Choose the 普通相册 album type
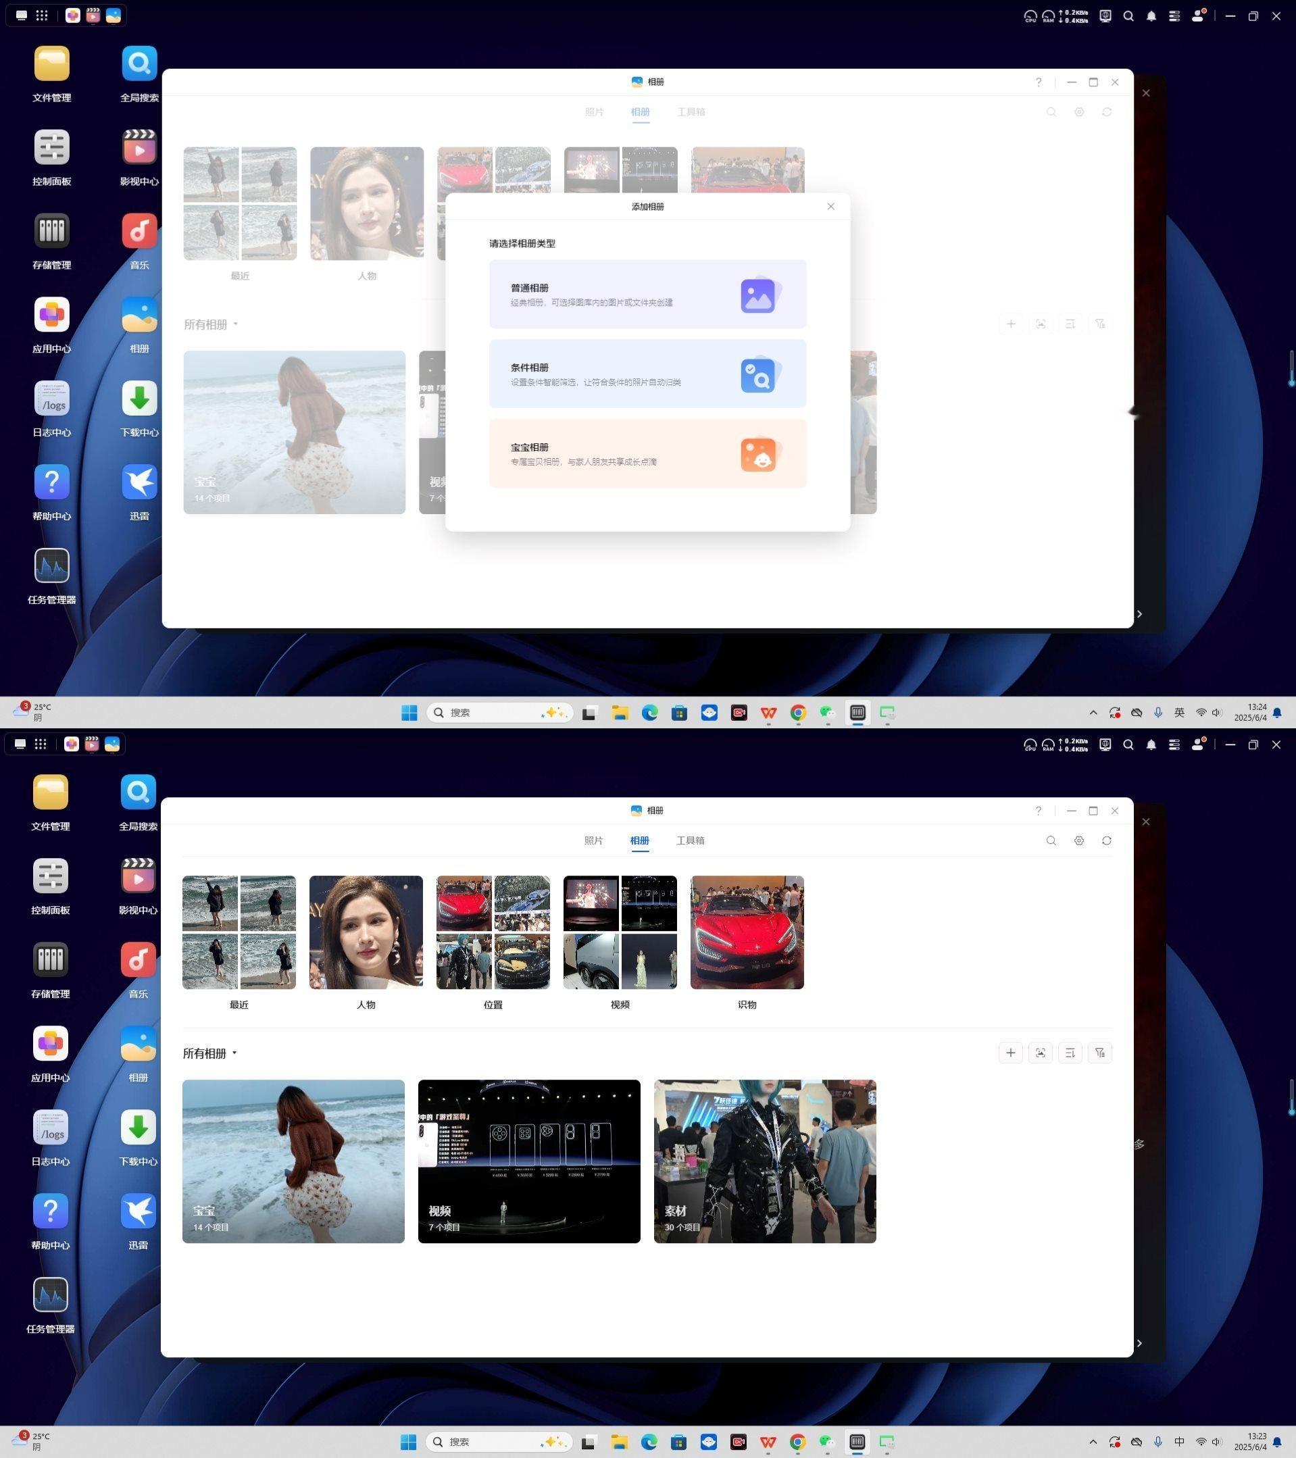 647,295
